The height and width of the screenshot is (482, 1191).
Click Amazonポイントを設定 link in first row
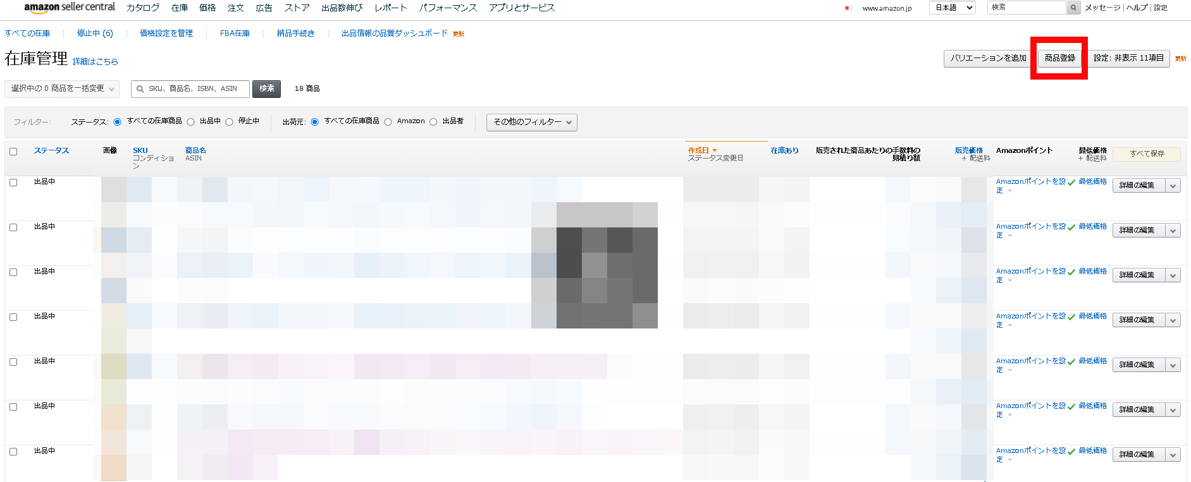(x=1031, y=186)
